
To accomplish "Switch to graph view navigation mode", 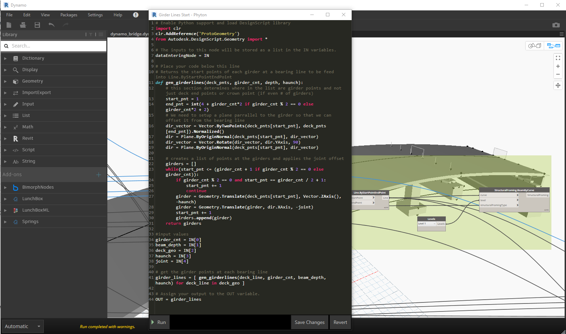I will click(553, 45).
